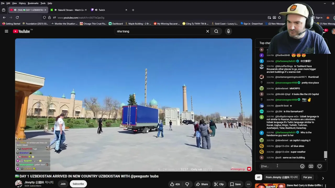This screenshot has width=335, height=188.
Task: Select the YouTube address bar URL
Action: pyautogui.click(x=81, y=17)
